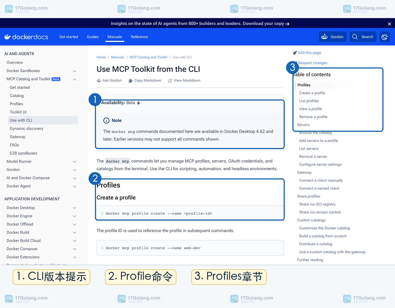Expand Docker Sandboxes section chevron
395x308 pixels.
75,71
